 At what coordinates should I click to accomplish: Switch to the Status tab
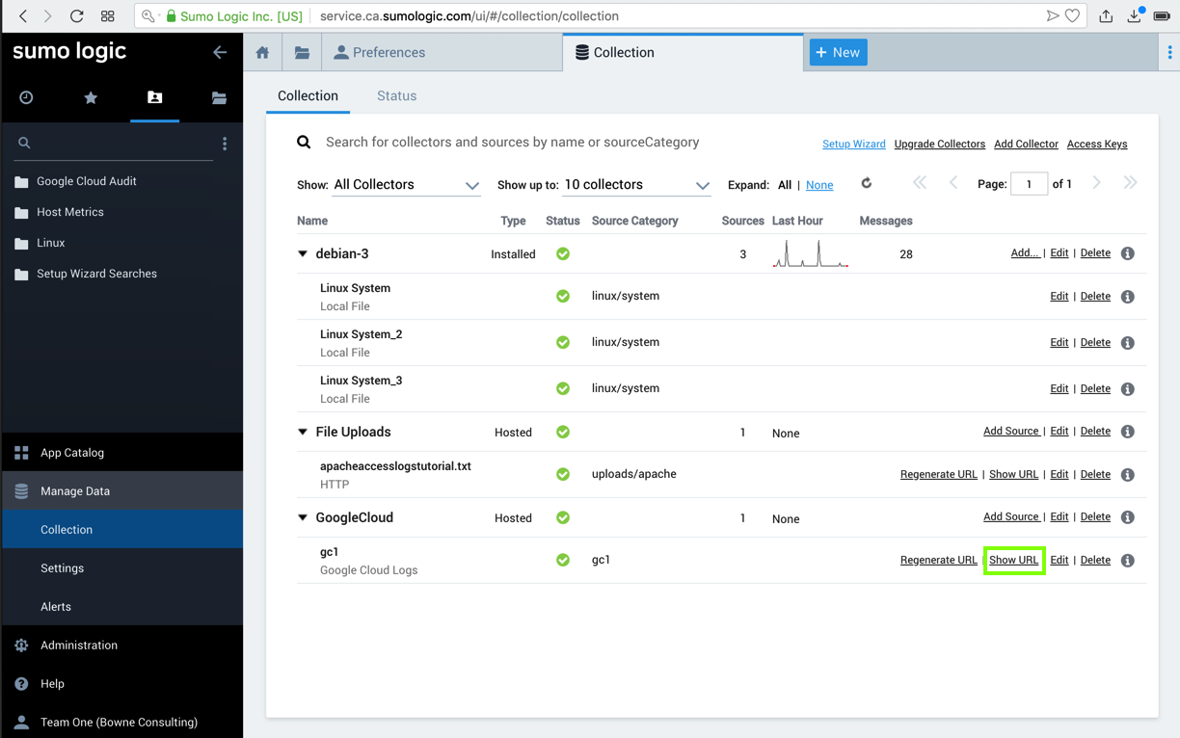(396, 95)
